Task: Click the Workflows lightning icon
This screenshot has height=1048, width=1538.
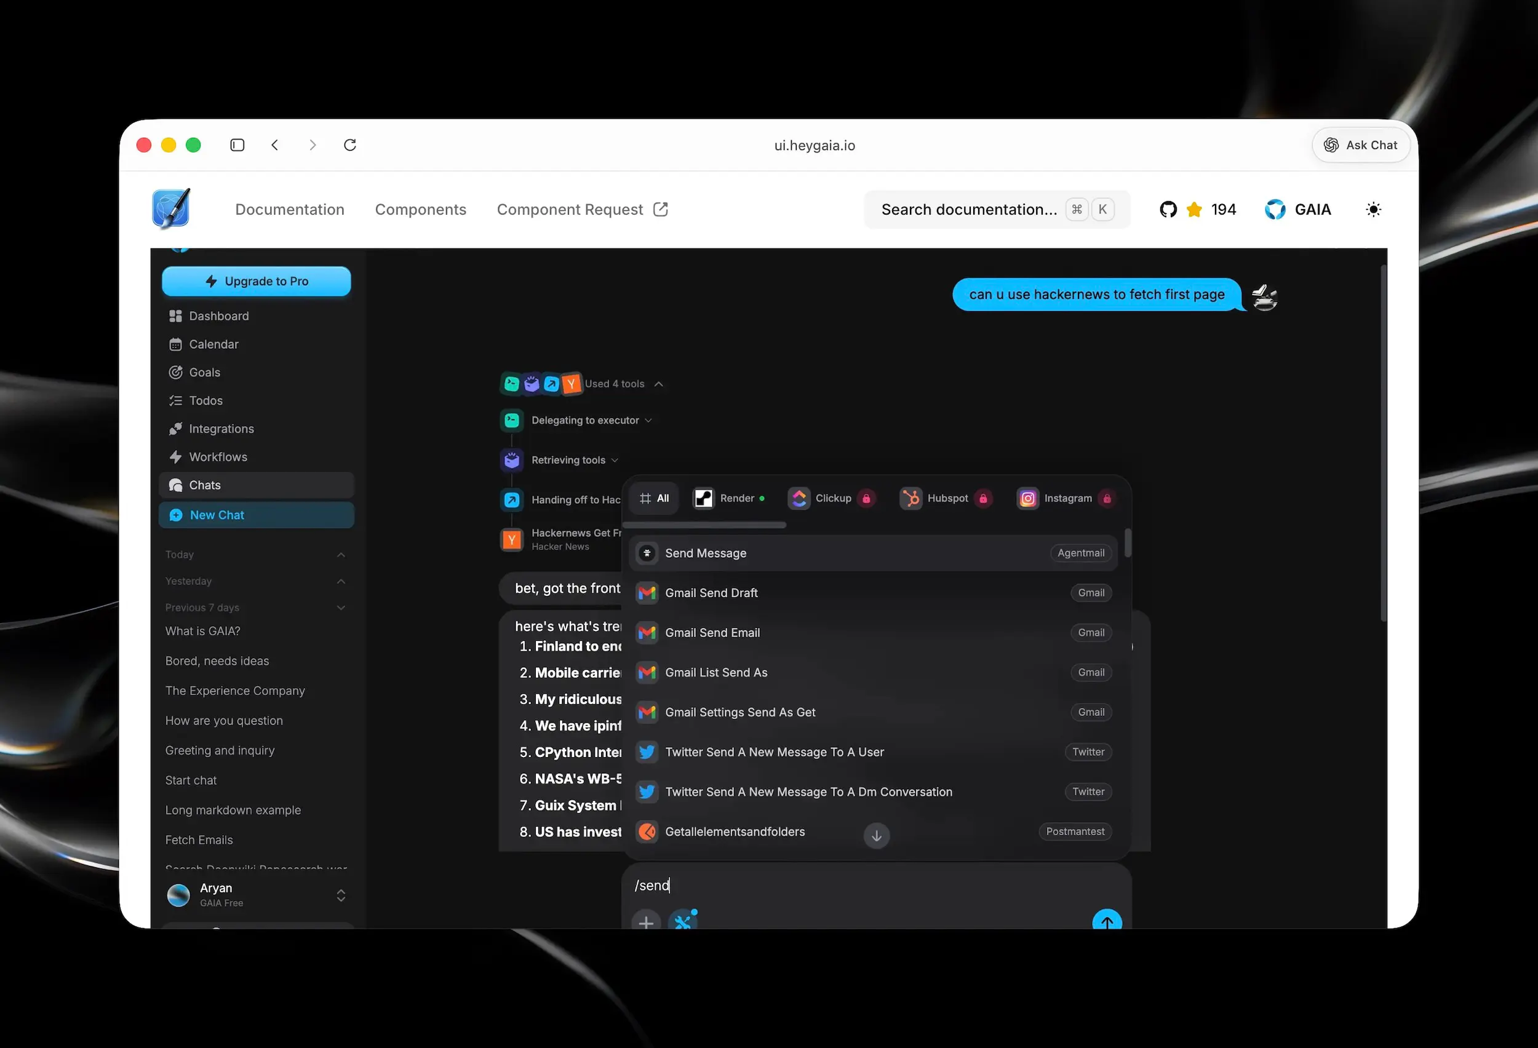Action: 175,457
